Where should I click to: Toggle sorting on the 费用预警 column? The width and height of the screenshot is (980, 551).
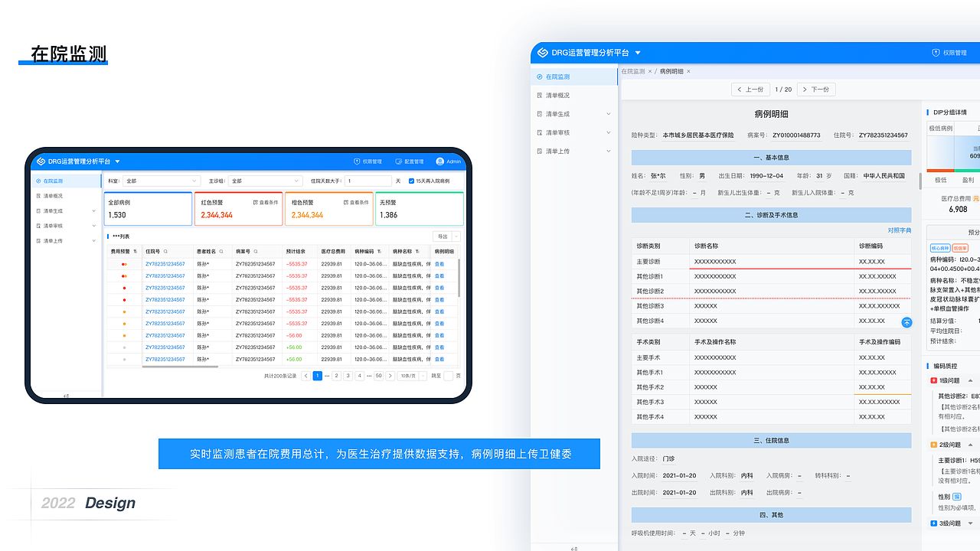pos(136,251)
